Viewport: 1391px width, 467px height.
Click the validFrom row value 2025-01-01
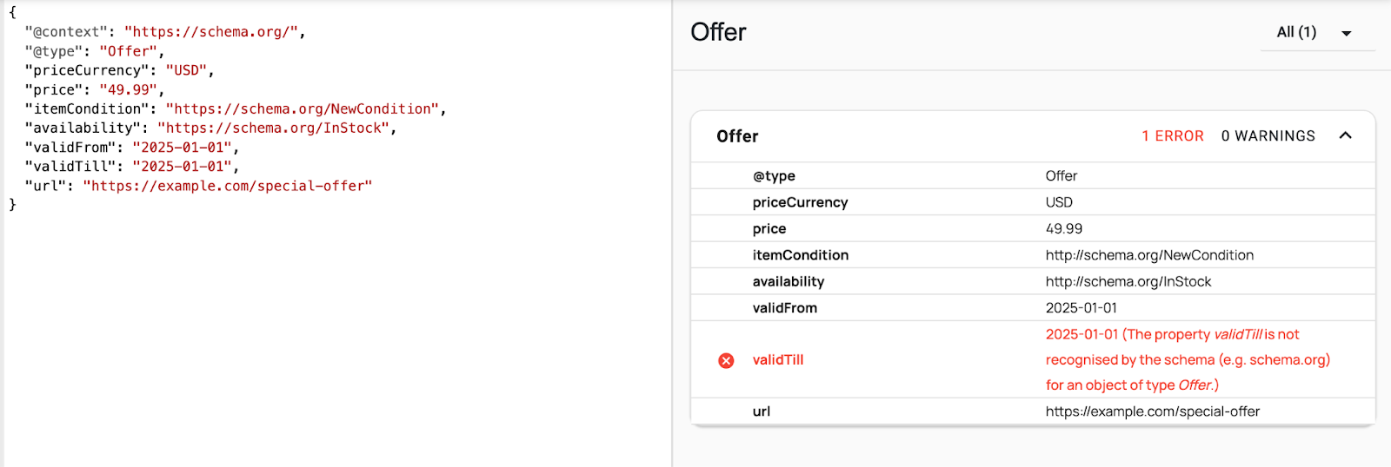click(x=1081, y=308)
